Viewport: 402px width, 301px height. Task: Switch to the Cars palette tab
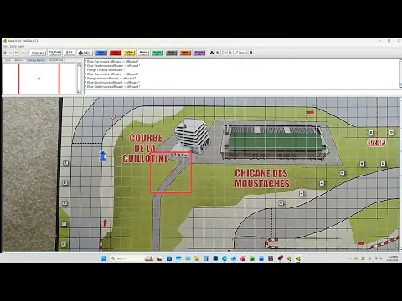click(x=8, y=60)
